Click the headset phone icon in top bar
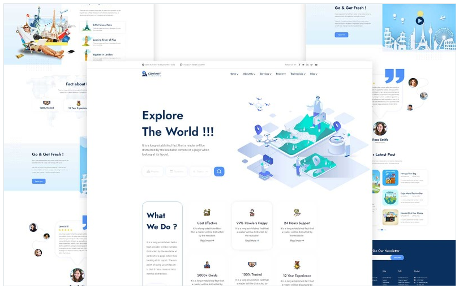This screenshot has height=293, width=459. pos(181,64)
